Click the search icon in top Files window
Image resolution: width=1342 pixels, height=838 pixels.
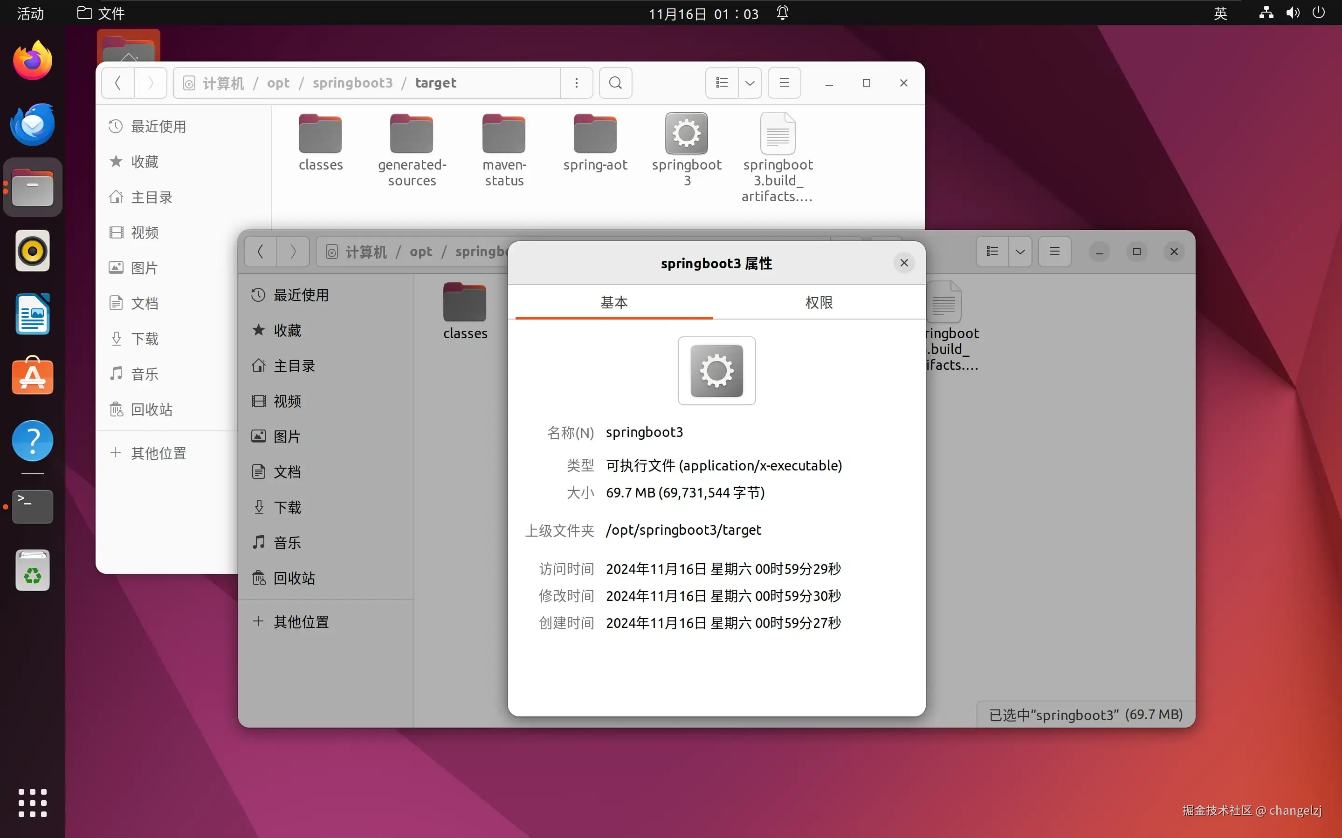coord(615,83)
